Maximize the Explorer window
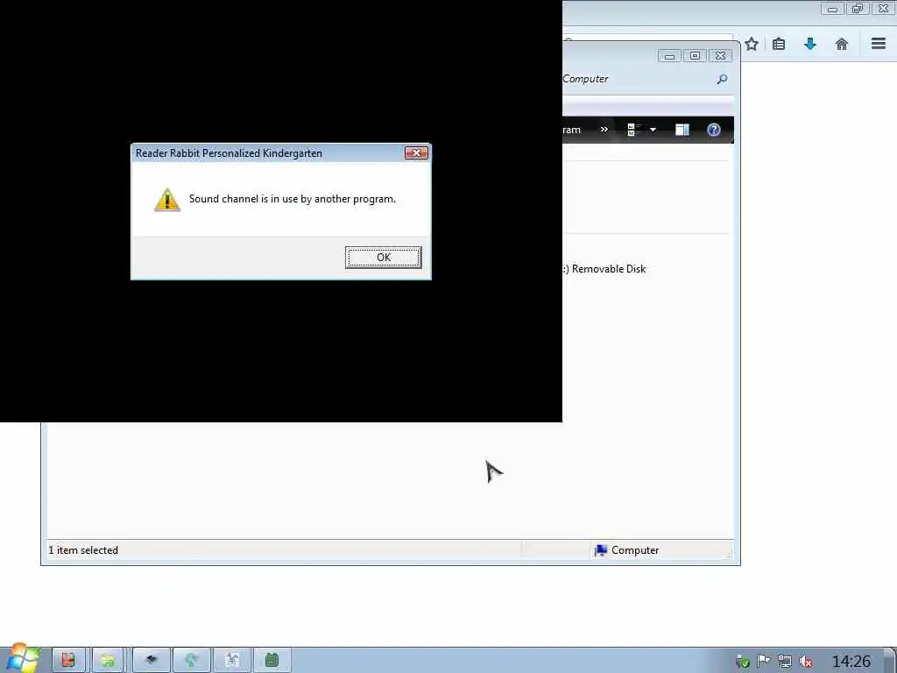897x673 pixels. 695,55
